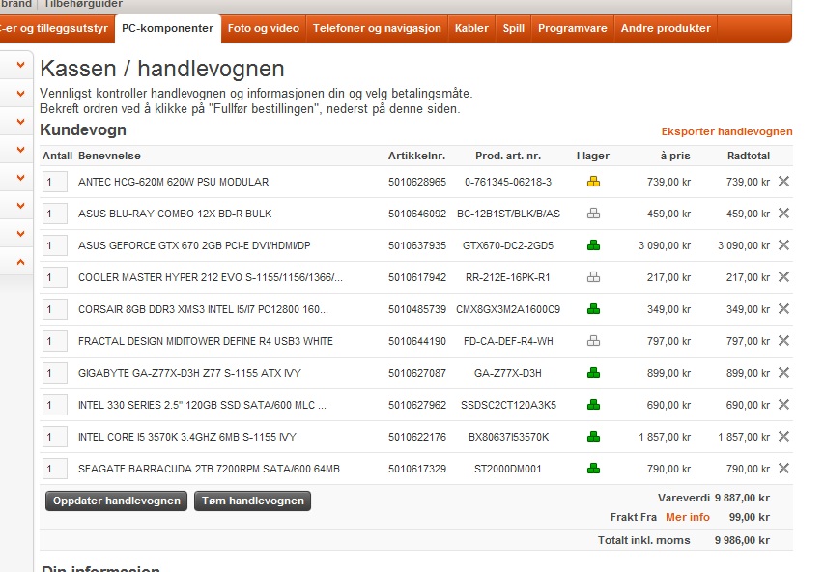
Task: Click total price 9 986,00 kr
Action: pos(742,540)
